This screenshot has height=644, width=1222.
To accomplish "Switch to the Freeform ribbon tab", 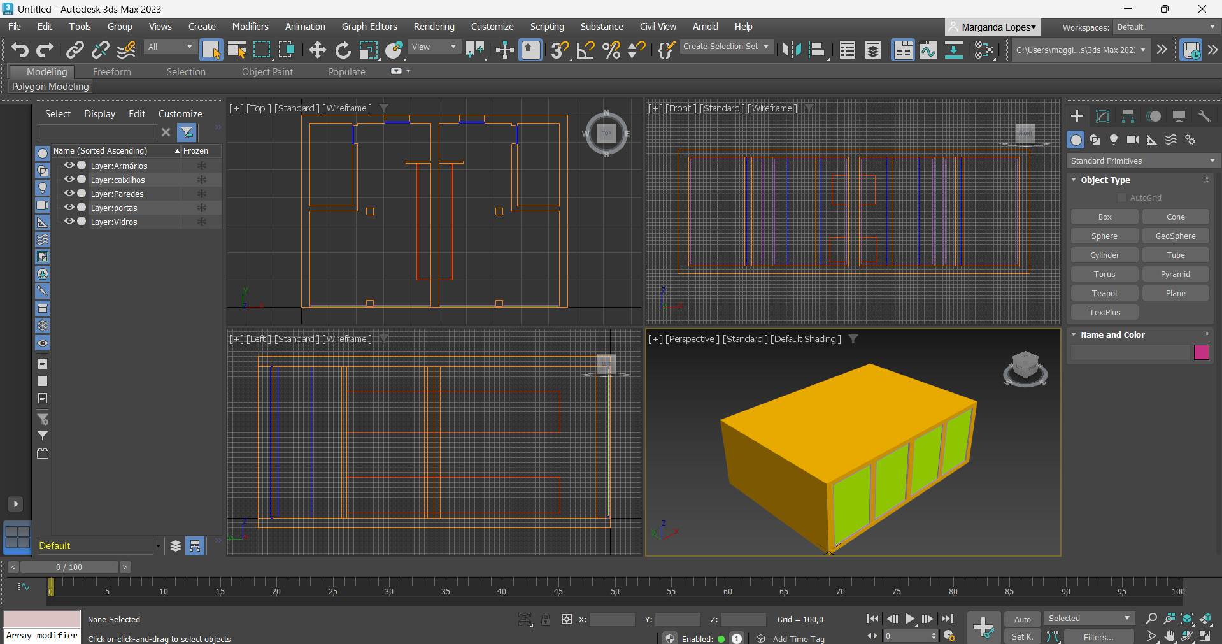I will [111, 72].
